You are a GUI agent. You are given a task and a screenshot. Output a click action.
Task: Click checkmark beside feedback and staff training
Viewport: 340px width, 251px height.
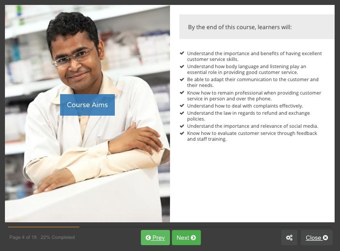tap(182, 133)
